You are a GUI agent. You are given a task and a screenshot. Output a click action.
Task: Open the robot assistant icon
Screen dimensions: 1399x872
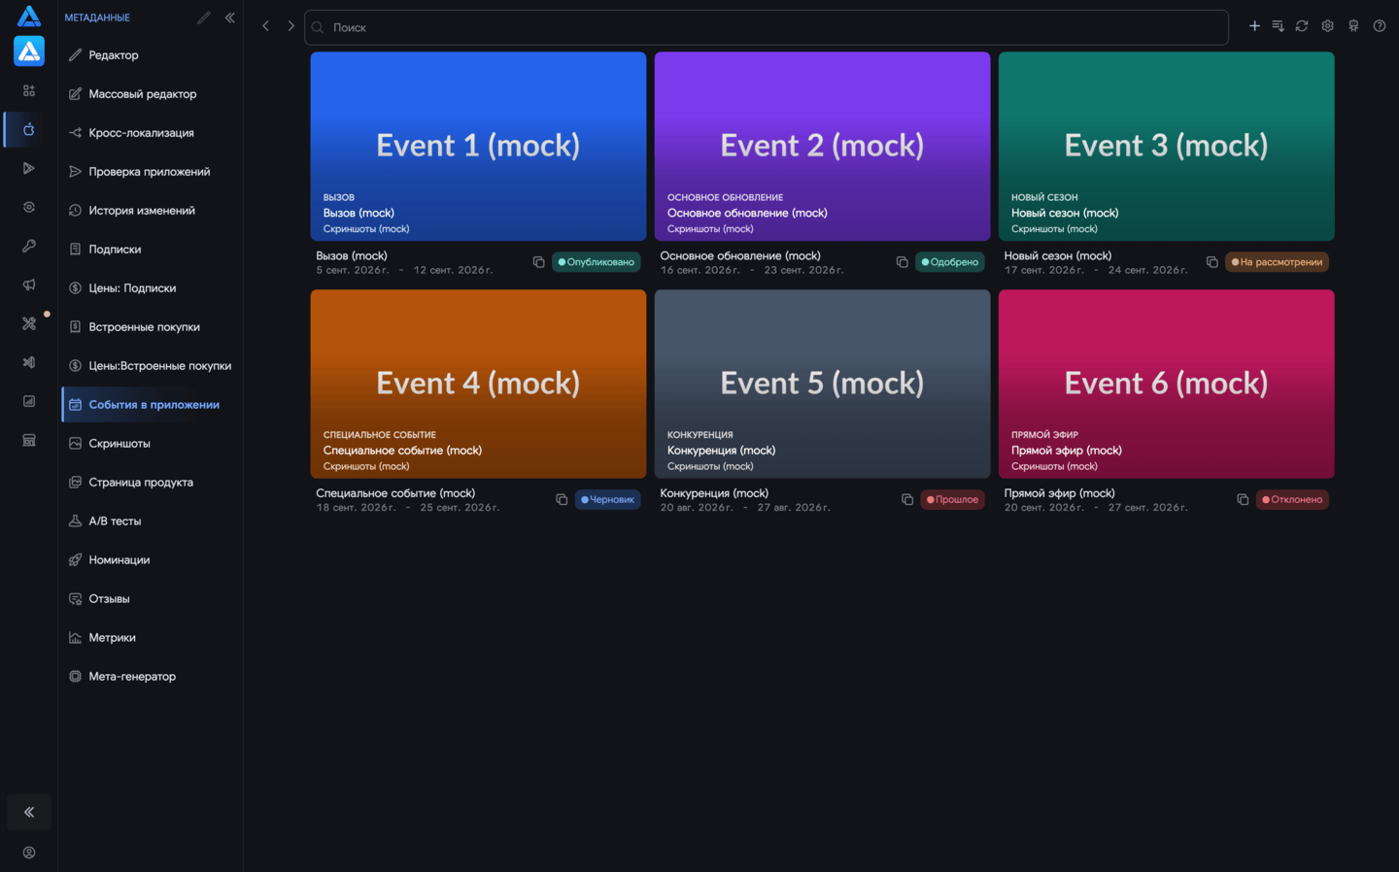click(1353, 26)
